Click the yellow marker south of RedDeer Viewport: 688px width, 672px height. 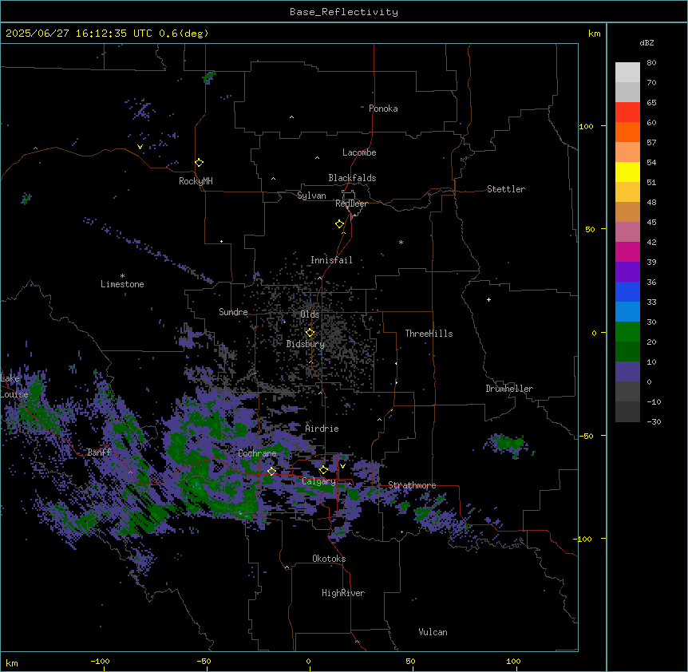(x=340, y=224)
